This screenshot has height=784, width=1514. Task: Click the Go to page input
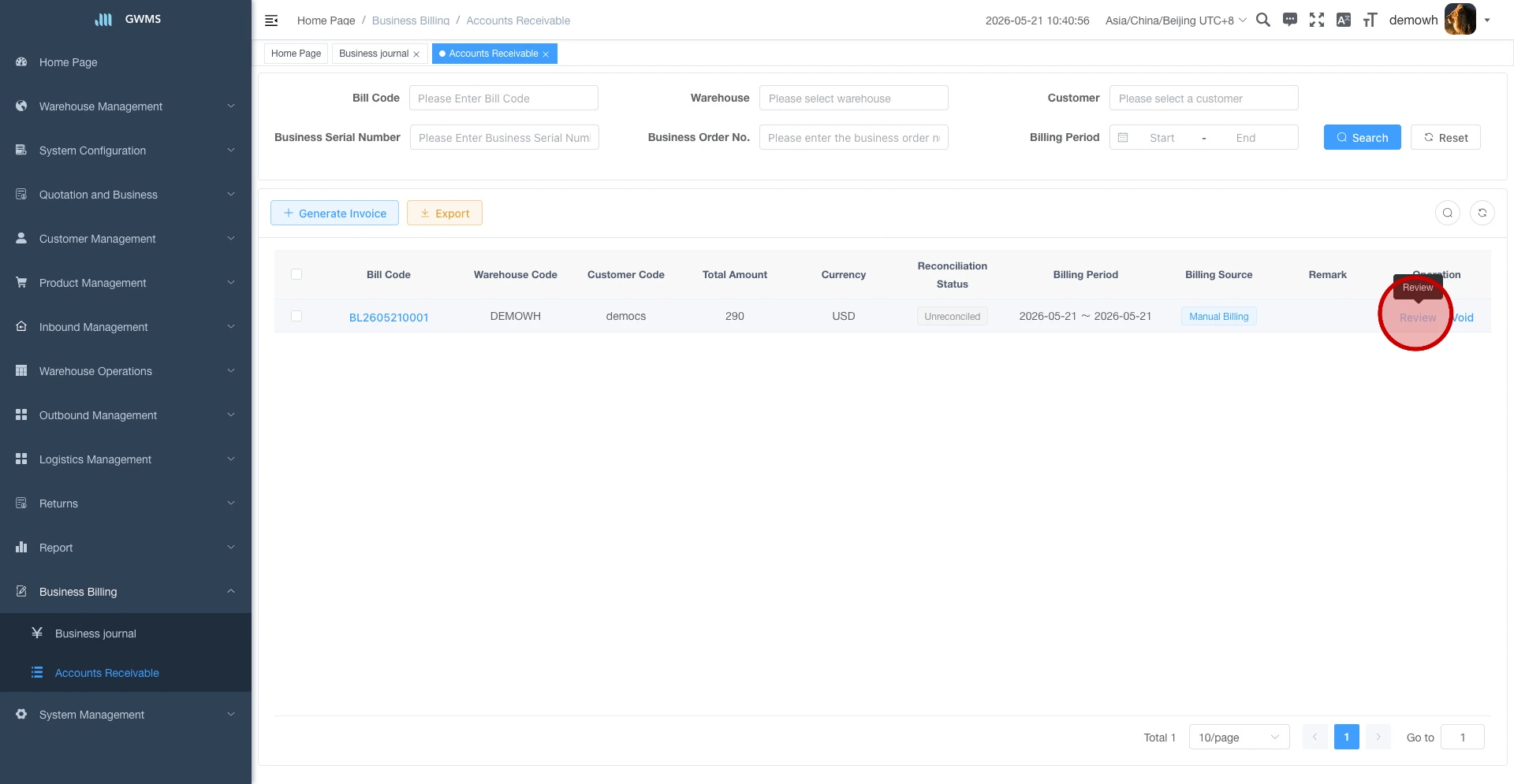pyautogui.click(x=1462, y=737)
